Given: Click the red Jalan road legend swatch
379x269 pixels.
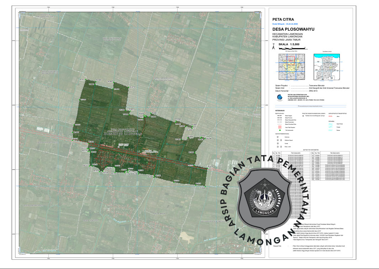Looking at the screenshot, I should tap(330, 116).
